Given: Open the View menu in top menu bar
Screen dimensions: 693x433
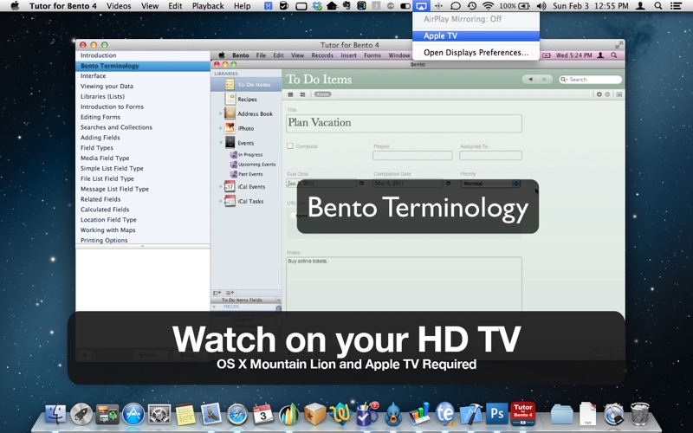Looking at the screenshot, I should [149, 6].
